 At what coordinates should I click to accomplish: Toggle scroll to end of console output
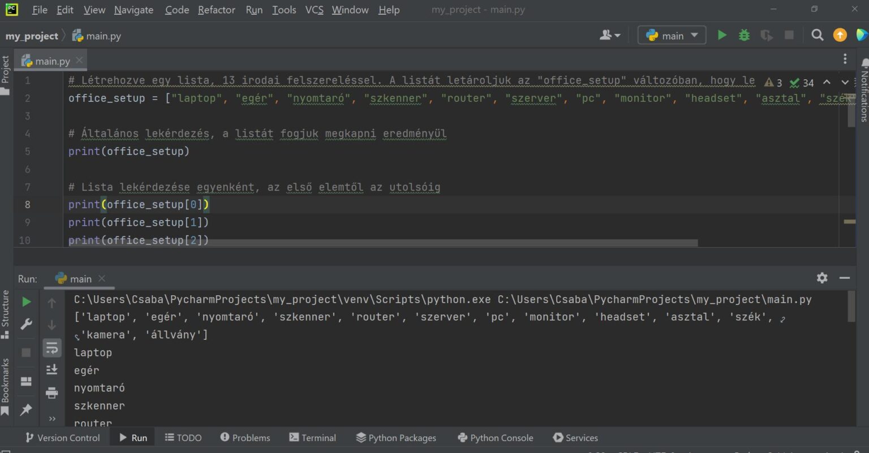click(x=51, y=369)
